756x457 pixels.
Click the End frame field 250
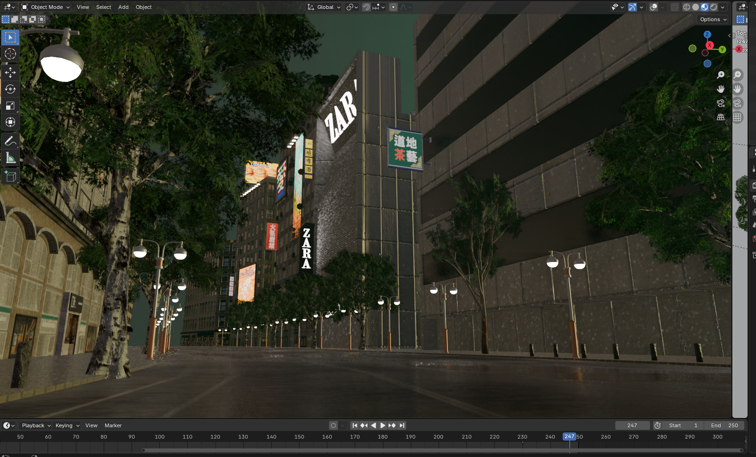[x=724, y=425]
